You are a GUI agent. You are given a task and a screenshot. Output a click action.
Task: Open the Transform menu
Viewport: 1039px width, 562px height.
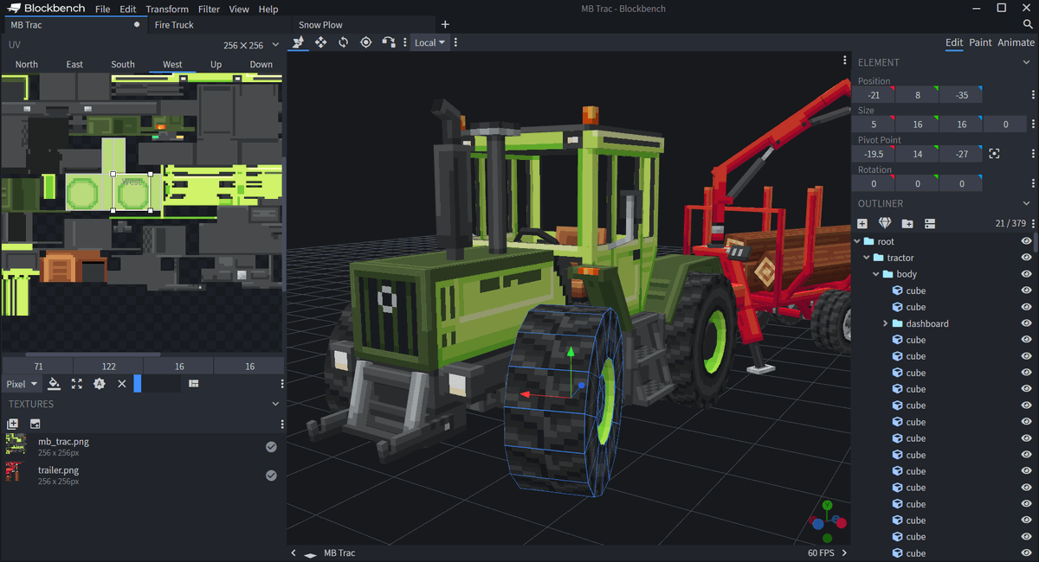167,9
